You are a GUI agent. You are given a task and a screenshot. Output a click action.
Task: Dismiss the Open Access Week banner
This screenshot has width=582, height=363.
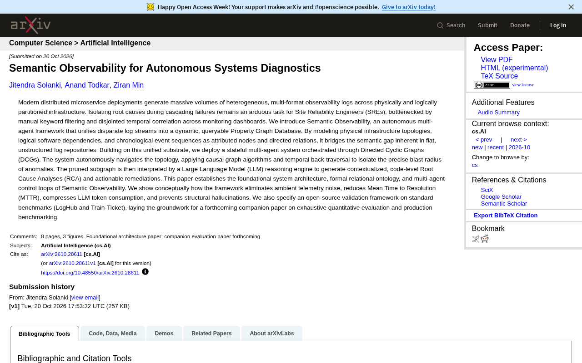[x=571, y=7]
